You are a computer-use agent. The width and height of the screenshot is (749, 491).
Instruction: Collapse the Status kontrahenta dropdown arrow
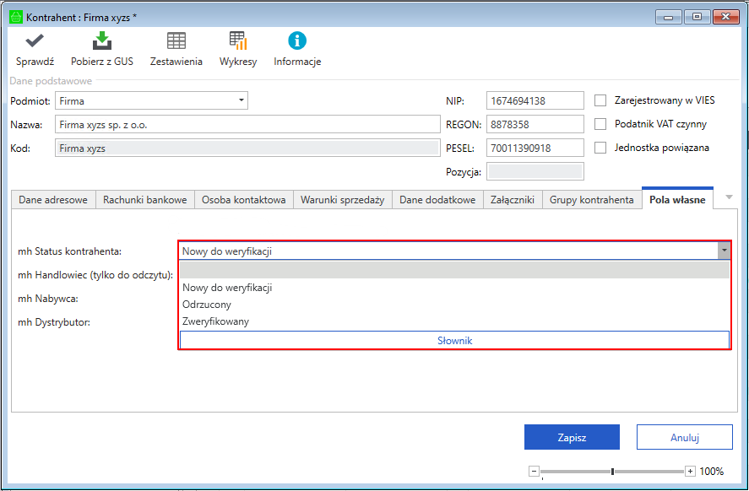(724, 251)
